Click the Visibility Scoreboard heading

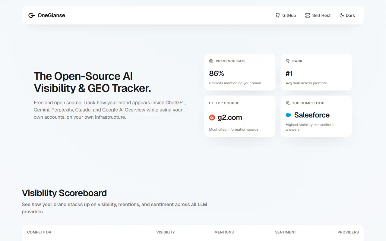pos(64,193)
